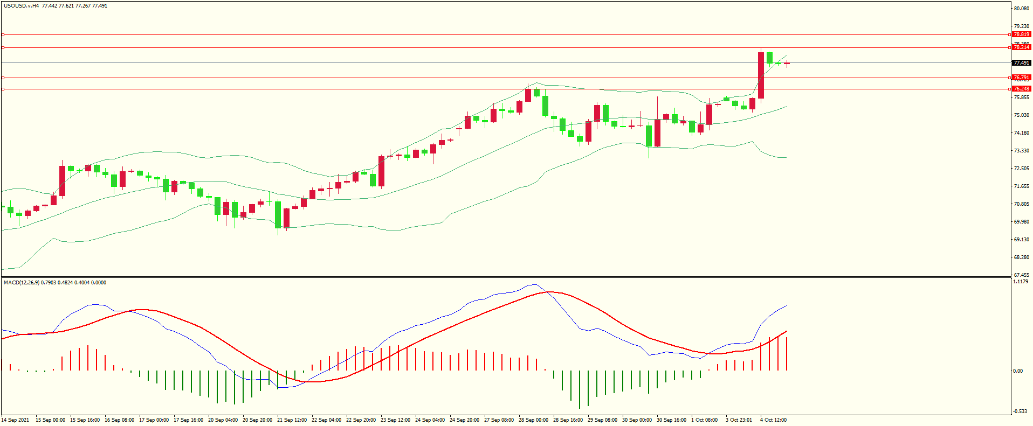Click the 20 Sep 20:00 time label
Viewport: 1033px width, 426px height.
258,420
